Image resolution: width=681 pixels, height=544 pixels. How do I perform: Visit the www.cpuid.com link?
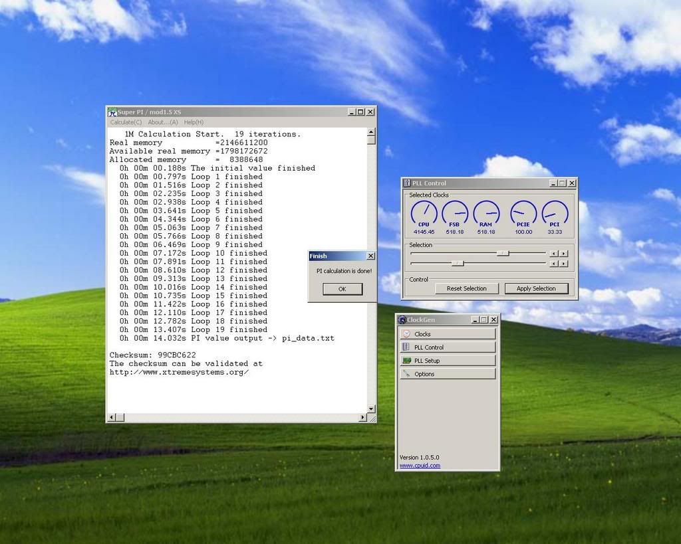[420, 466]
